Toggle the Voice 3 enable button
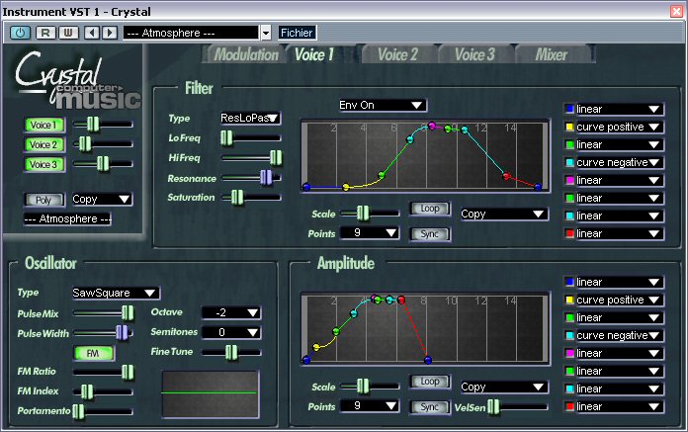 (x=43, y=164)
